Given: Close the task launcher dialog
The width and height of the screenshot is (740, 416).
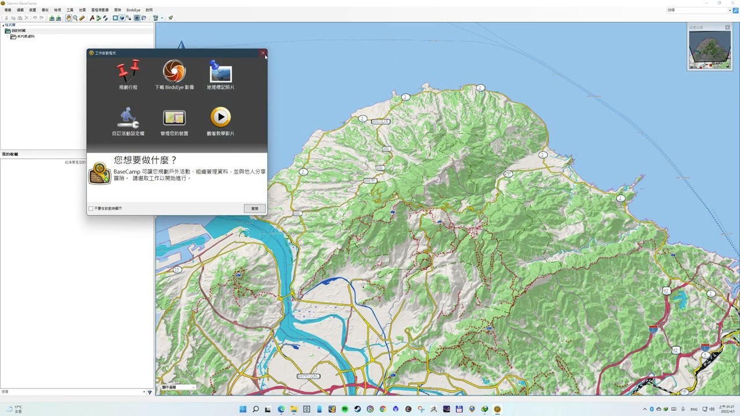Looking at the screenshot, I should pos(263,53).
